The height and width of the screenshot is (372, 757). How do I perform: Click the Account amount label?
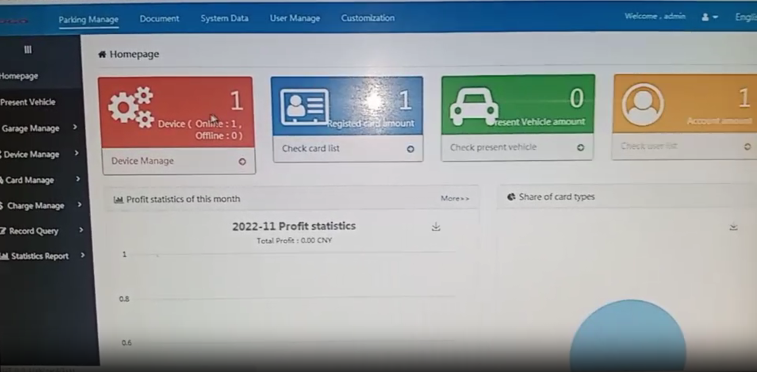click(719, 121)
